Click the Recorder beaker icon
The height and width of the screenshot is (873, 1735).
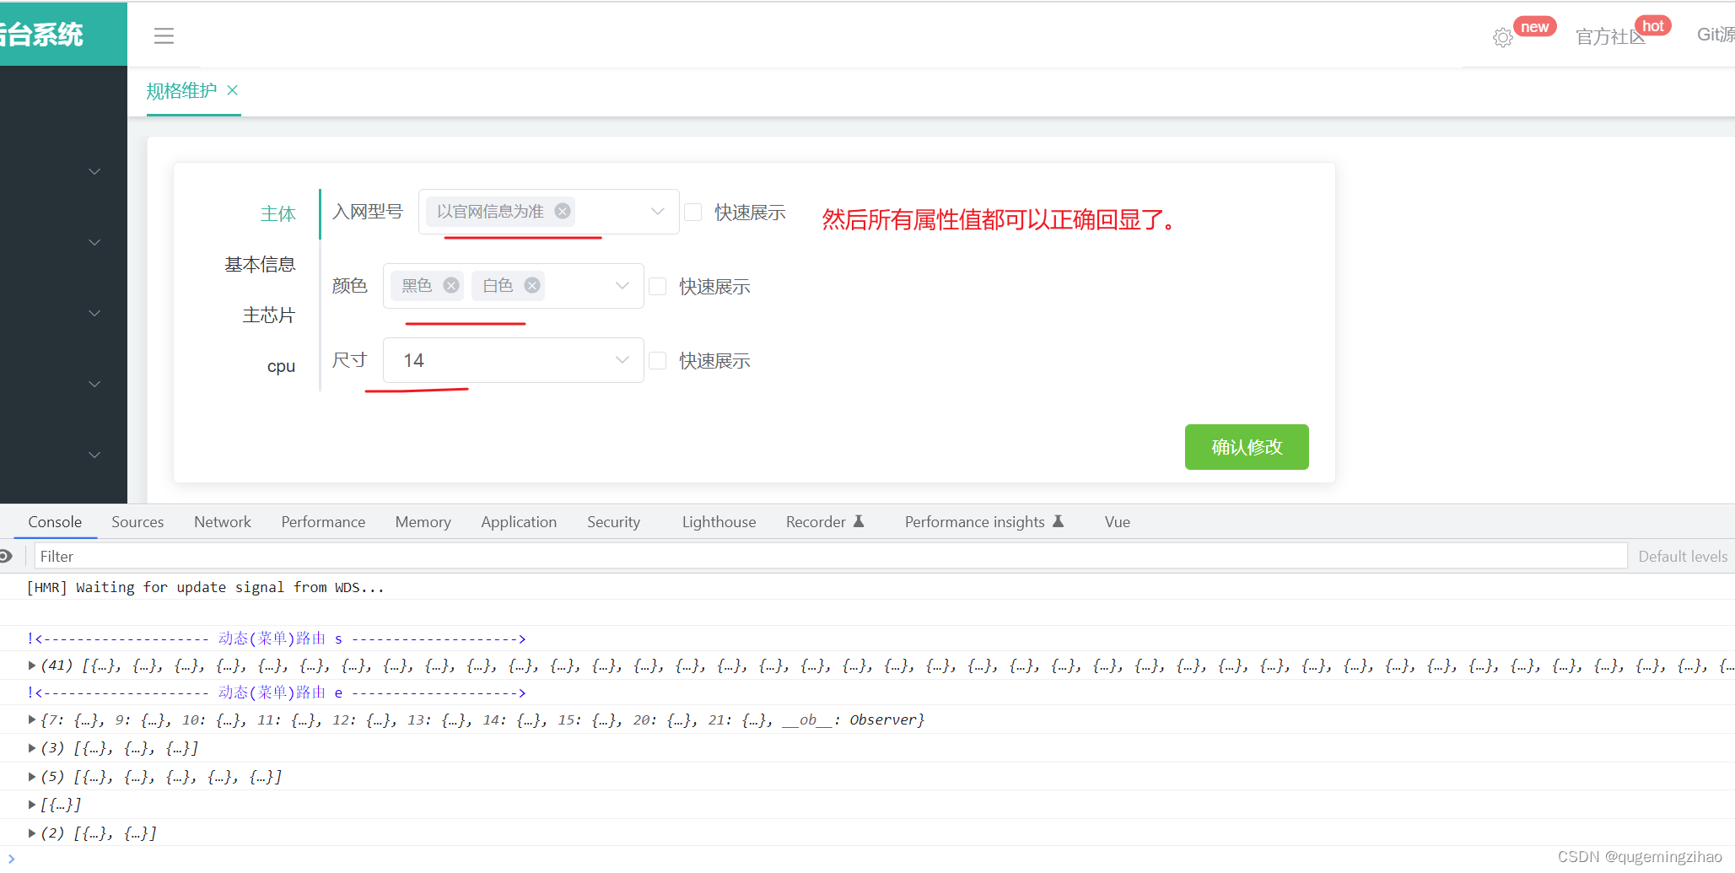pos(859,521)
